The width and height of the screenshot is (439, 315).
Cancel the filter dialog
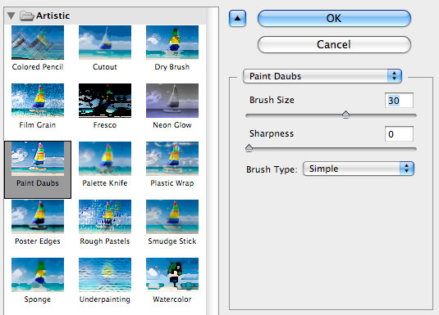pyautogui.click(x=334, y=44)
